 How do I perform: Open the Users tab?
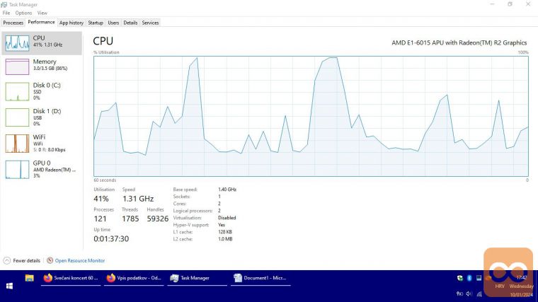tap(113, 23)
